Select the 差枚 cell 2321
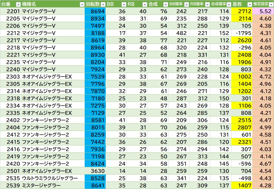 tap(242, 142)
